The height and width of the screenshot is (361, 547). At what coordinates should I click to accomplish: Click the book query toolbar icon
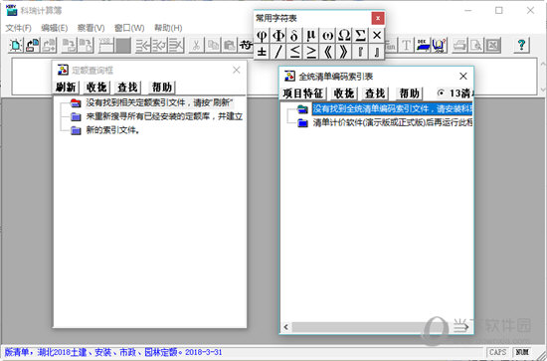coord(440,46)
